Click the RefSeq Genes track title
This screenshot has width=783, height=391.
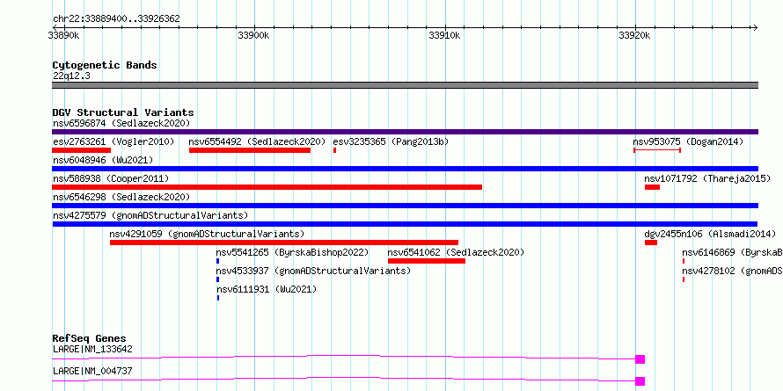pos(89,338)
